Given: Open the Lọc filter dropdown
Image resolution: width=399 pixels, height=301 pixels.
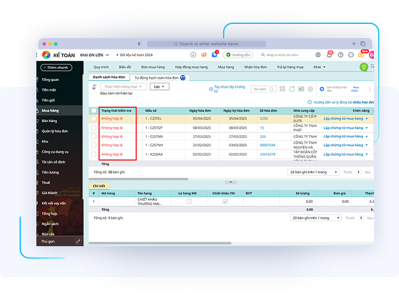Looking at the screenshot, I should [x=159, y=86].
